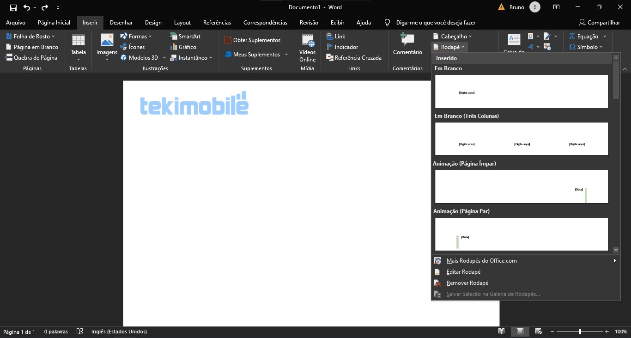The height and width of the screenshot is (338, 631).
Task: Open the Formas shapes gallery
Action: click(136, 36)
